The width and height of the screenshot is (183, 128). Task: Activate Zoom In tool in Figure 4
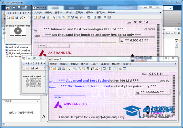click(x=75, y=69)
